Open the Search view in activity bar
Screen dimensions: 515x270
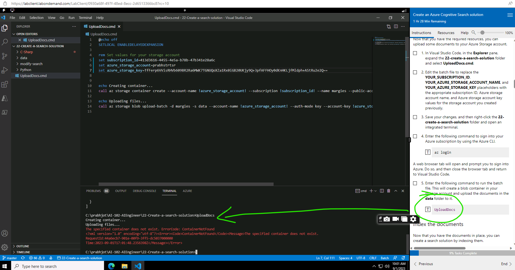pos(5,42)
